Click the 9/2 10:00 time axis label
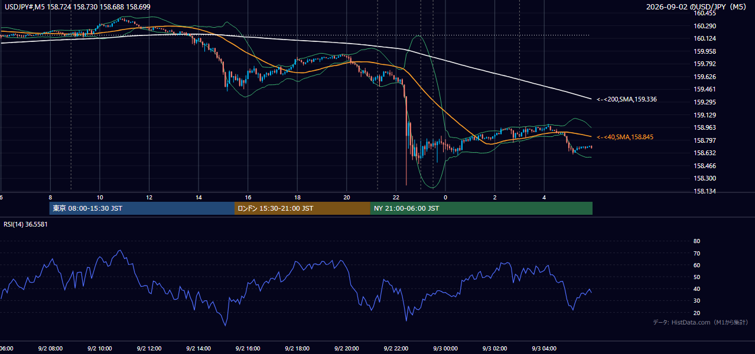The width and height of the screenshot is (755, 354). coord(100,348)
